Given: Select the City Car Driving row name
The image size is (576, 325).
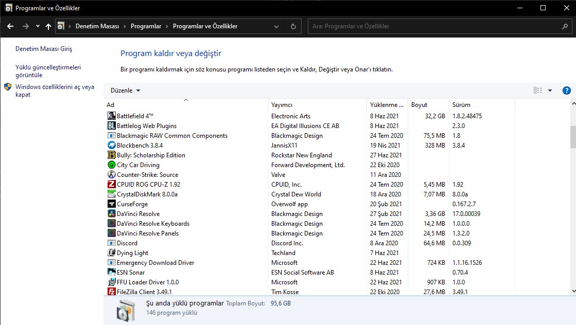Looking at the screenshot, I should click(138, 165).
